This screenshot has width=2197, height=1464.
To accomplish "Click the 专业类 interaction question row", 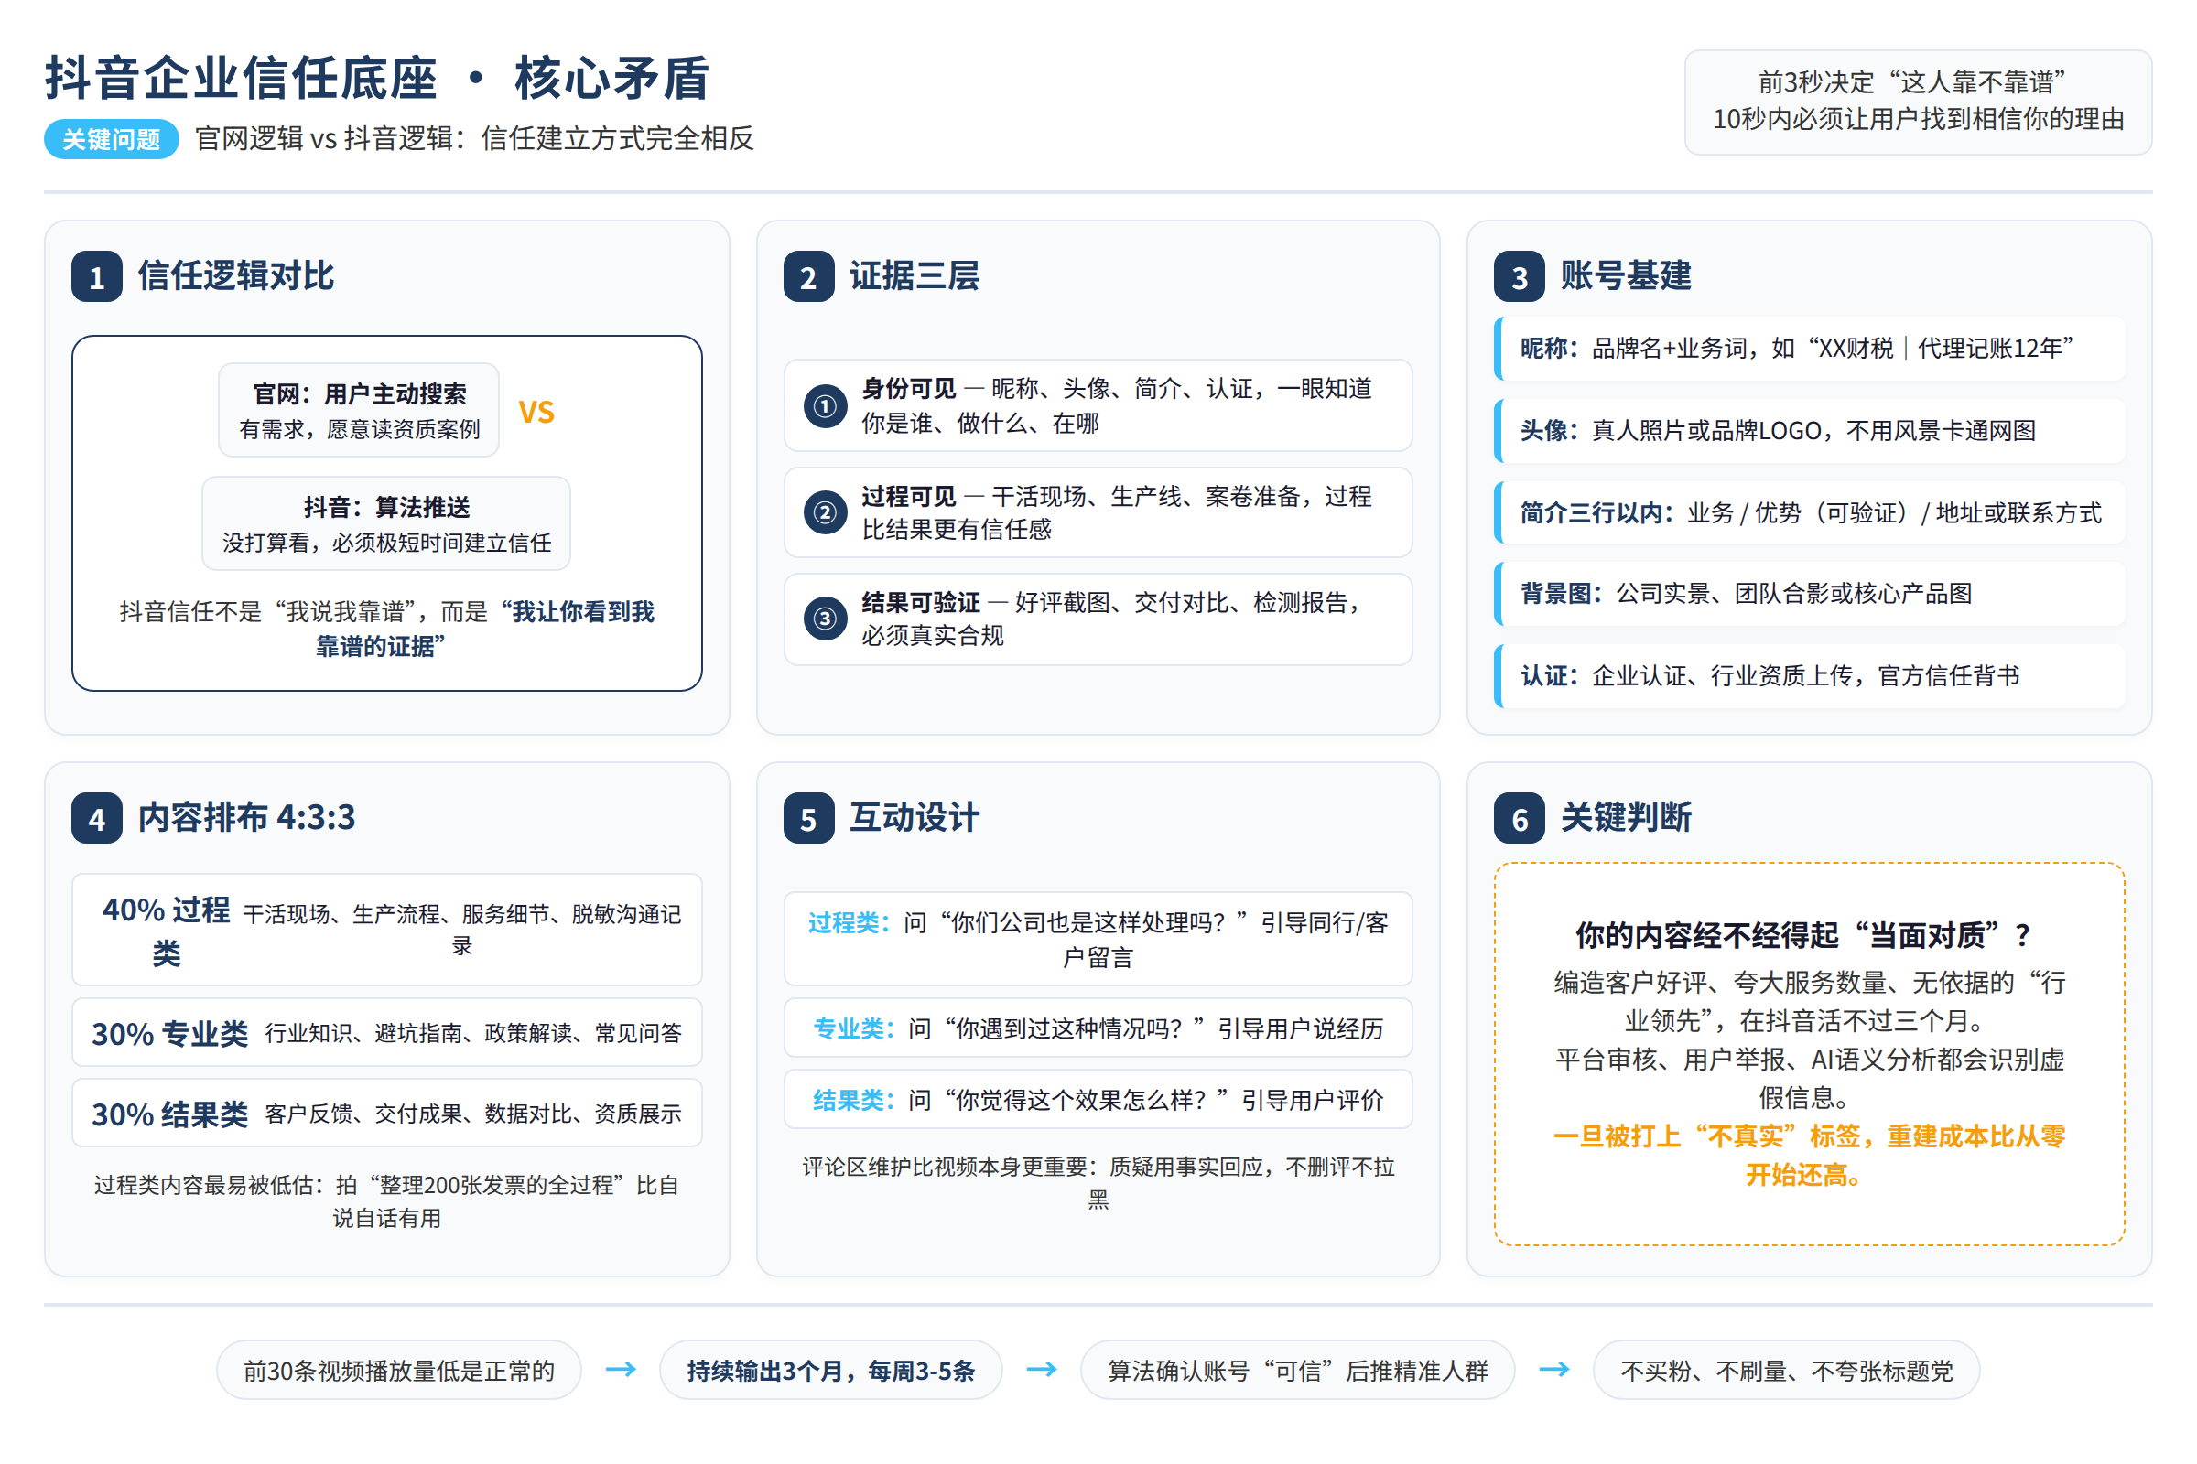I will tap(1098, 1028).
